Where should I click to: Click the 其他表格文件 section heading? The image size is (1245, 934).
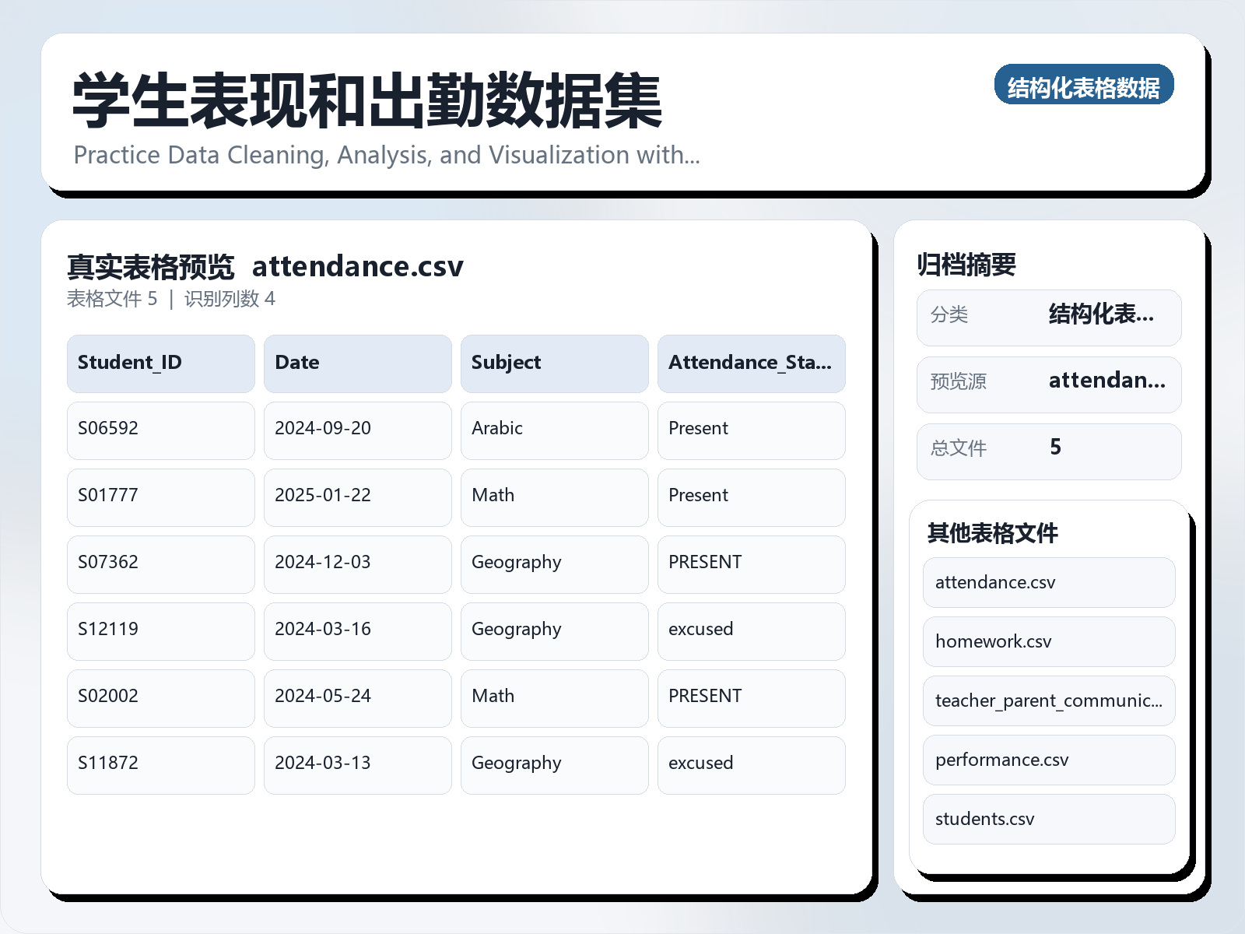tap(994, 534)
